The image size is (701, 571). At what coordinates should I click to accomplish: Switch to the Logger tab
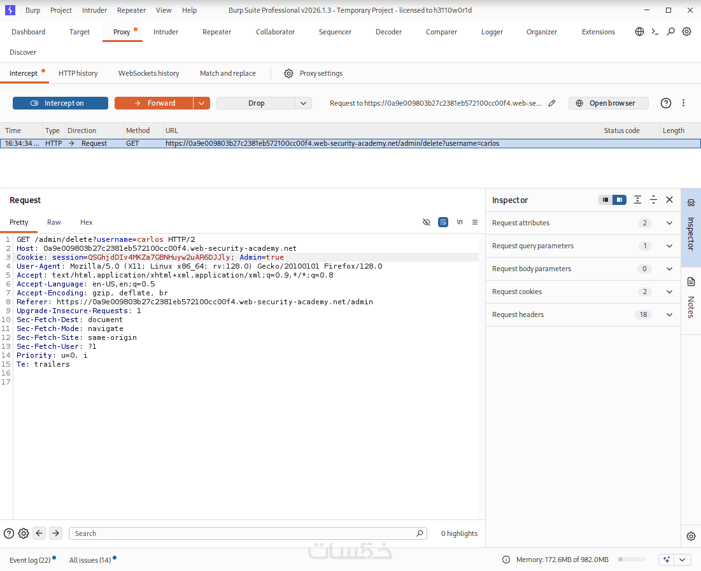pos(492,32)
